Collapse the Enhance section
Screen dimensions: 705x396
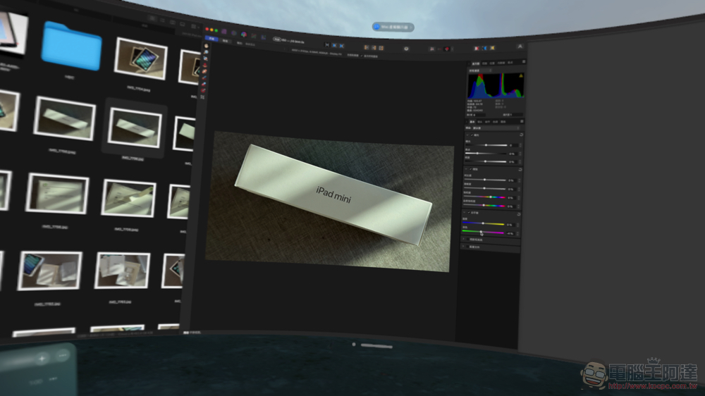pyautogui.click(x=466, y=169)
